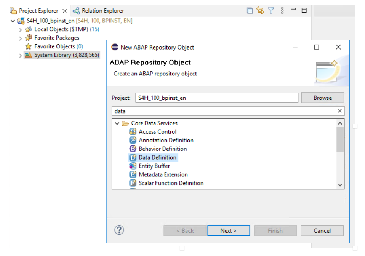Toggle Link with Editor in Project Explorer toolbar
The image size is (365, 256).
pyautogui.click(x=261, y=10)
